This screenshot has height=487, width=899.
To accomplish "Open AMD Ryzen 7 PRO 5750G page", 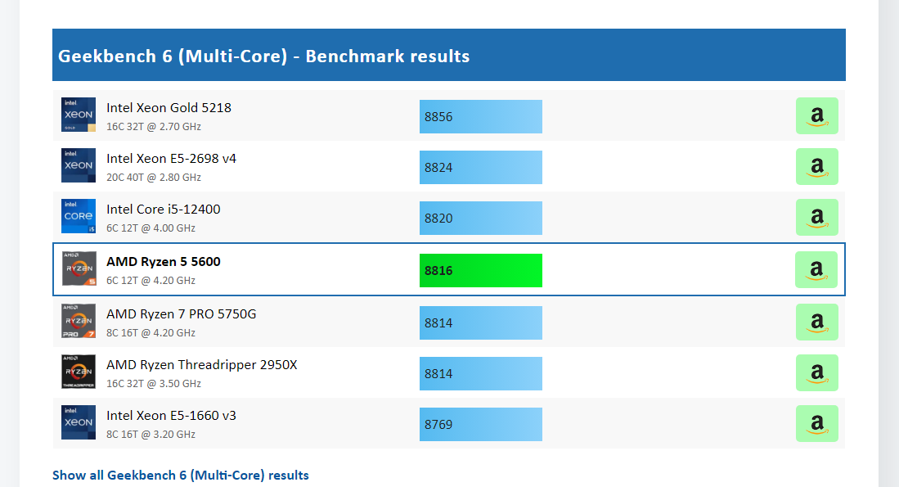I will 181,314.
